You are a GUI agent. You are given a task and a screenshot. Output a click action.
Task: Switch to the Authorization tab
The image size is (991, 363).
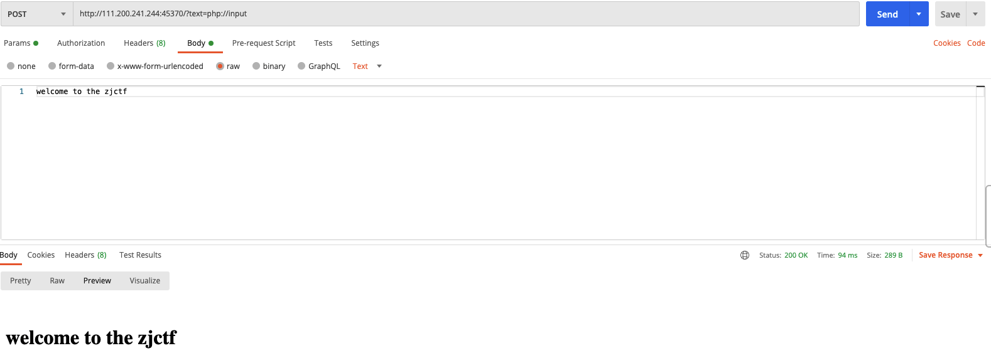(x=81, y=43)
